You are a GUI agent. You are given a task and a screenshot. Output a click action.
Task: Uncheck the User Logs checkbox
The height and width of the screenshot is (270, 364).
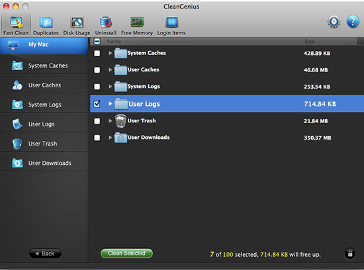[x=97, y=104]
